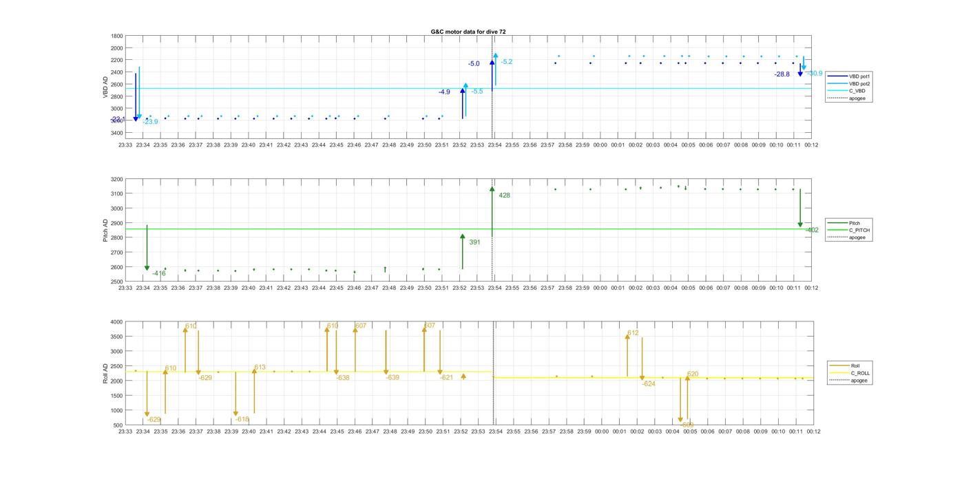Screen dimensions: 964x477
Task: Click the '-618' roll data label
Action: pyautogui.click(x=242, y=419)
